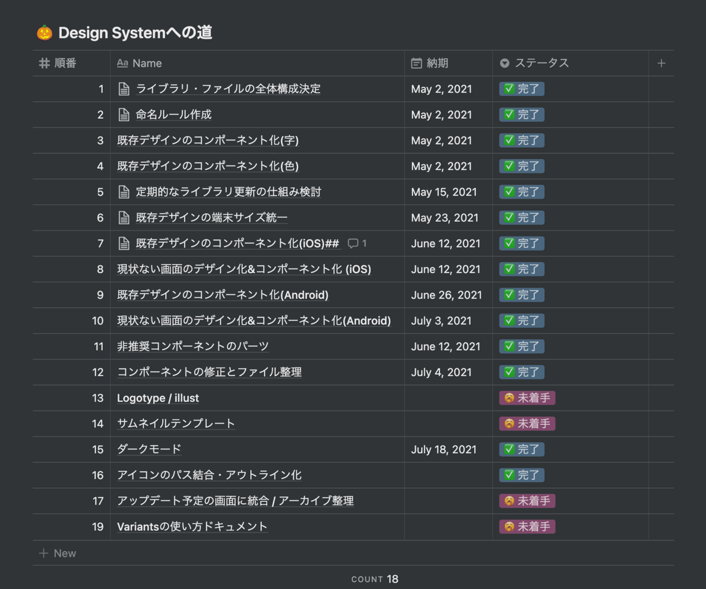706x589 pixels.
Task: Click 完了 status tag on row 12
Action: (522, 372)
